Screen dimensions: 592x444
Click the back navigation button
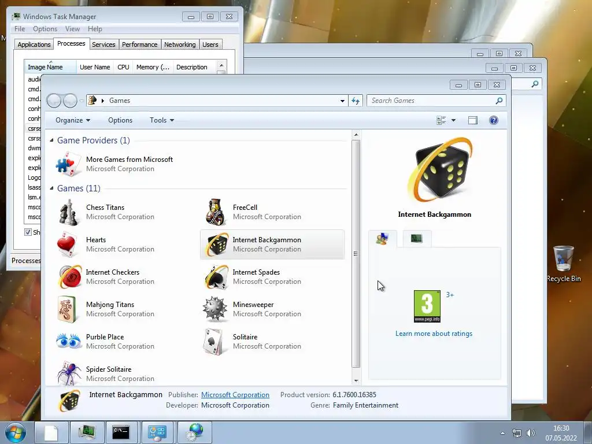point(54,101)
